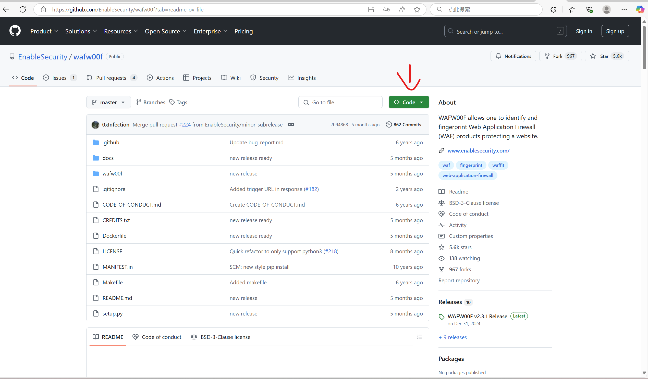648x379 pixels.
Task: Expand the Open Source menu
Action: 165,31
